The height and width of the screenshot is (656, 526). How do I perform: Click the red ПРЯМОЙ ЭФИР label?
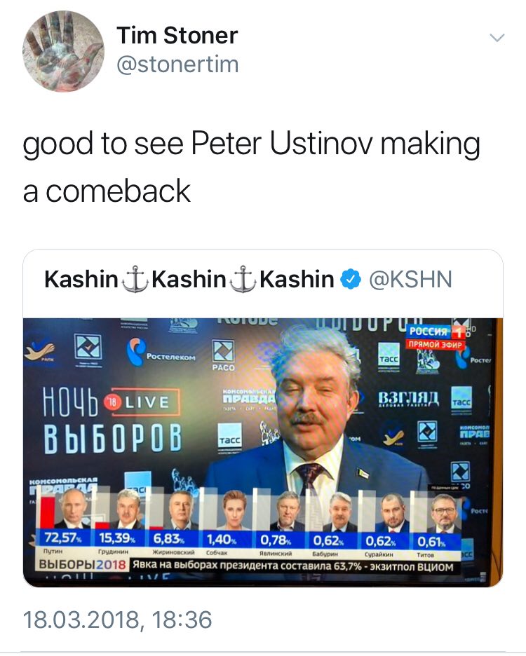436,344
